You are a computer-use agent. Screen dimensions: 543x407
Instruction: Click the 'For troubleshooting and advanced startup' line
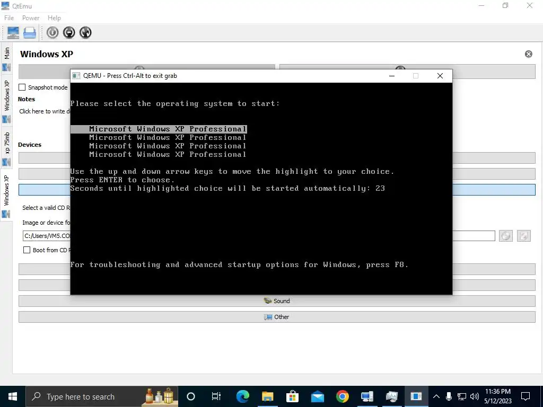click(x=239, y=265)
